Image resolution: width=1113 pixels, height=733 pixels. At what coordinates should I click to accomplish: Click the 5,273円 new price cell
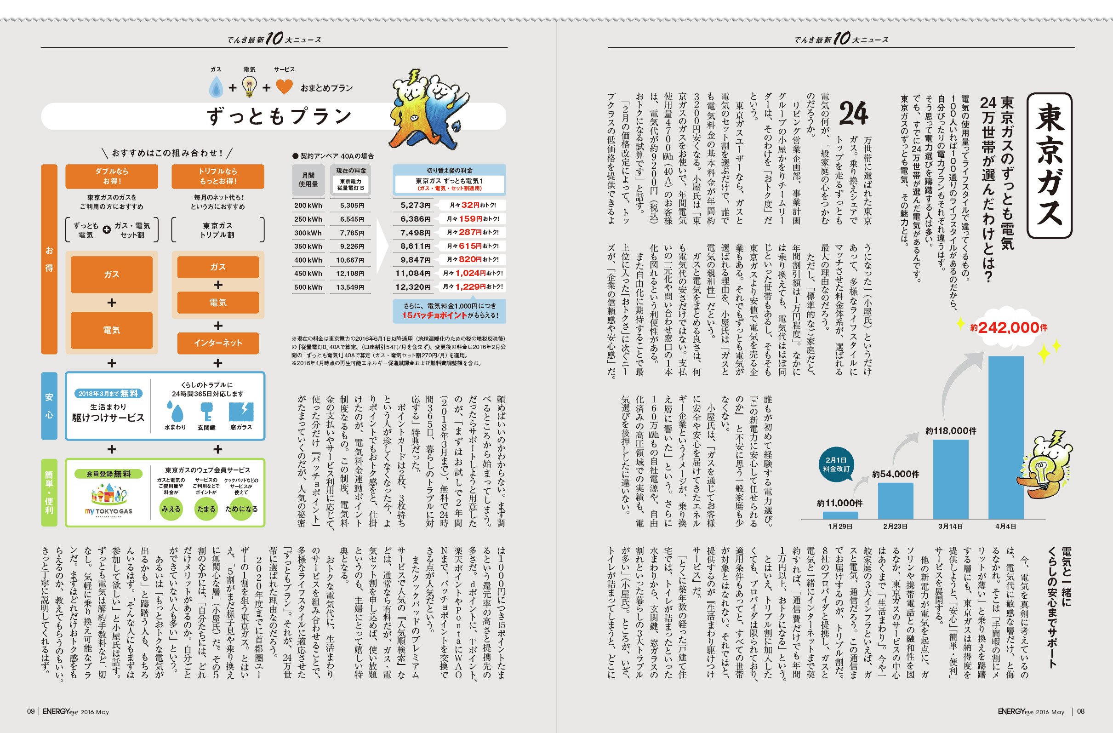[415, 205]
